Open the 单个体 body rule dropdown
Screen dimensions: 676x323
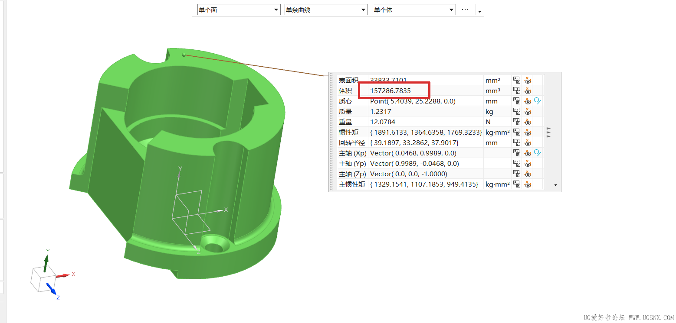(x=414, y=10)
